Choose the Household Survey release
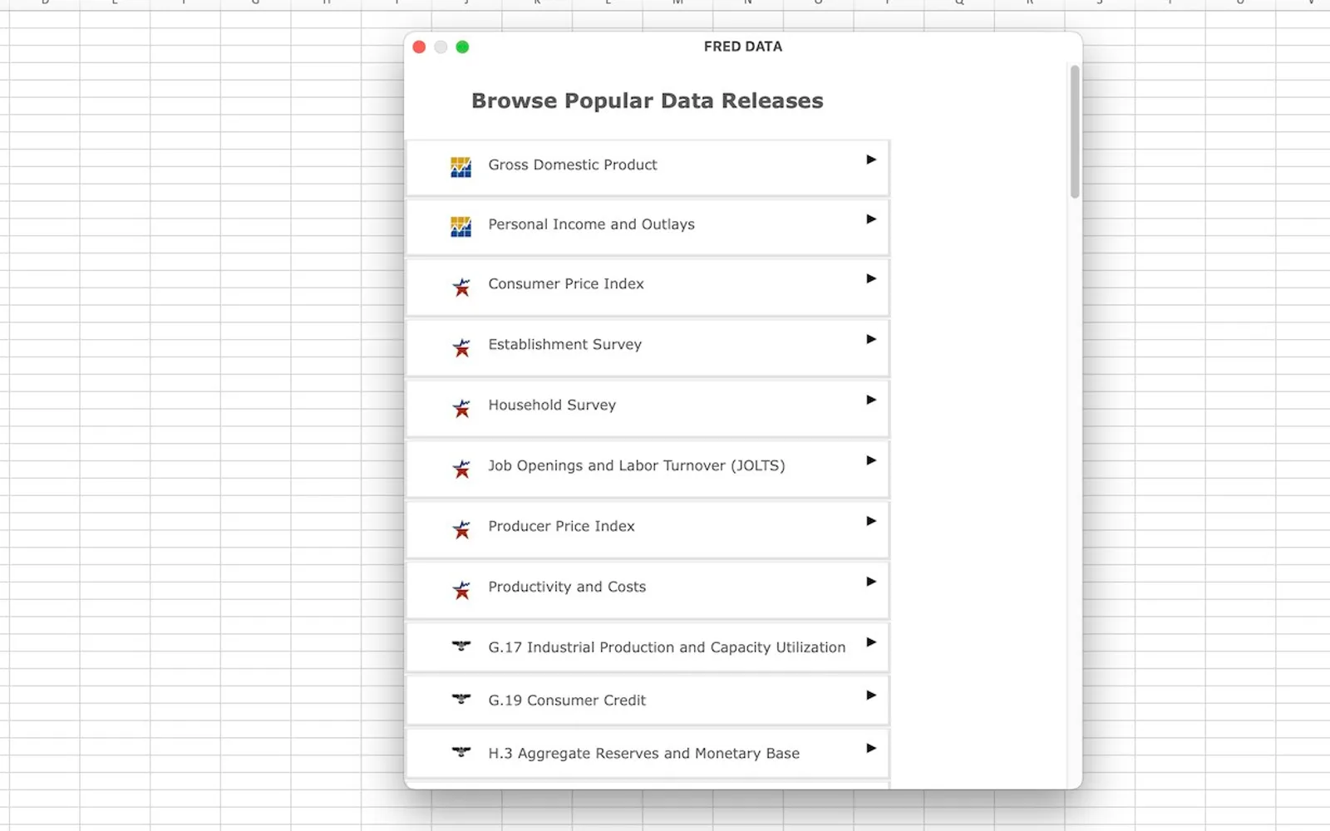Viewport: 1330px width, 831px height. [648, 409]
